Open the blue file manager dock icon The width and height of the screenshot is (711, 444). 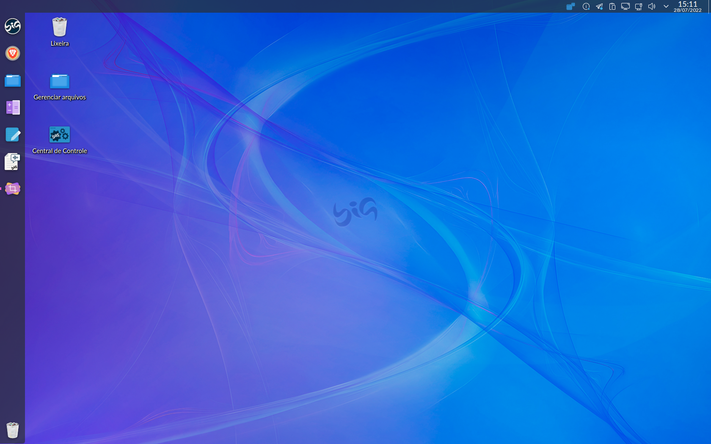click(x=12, y=81)
